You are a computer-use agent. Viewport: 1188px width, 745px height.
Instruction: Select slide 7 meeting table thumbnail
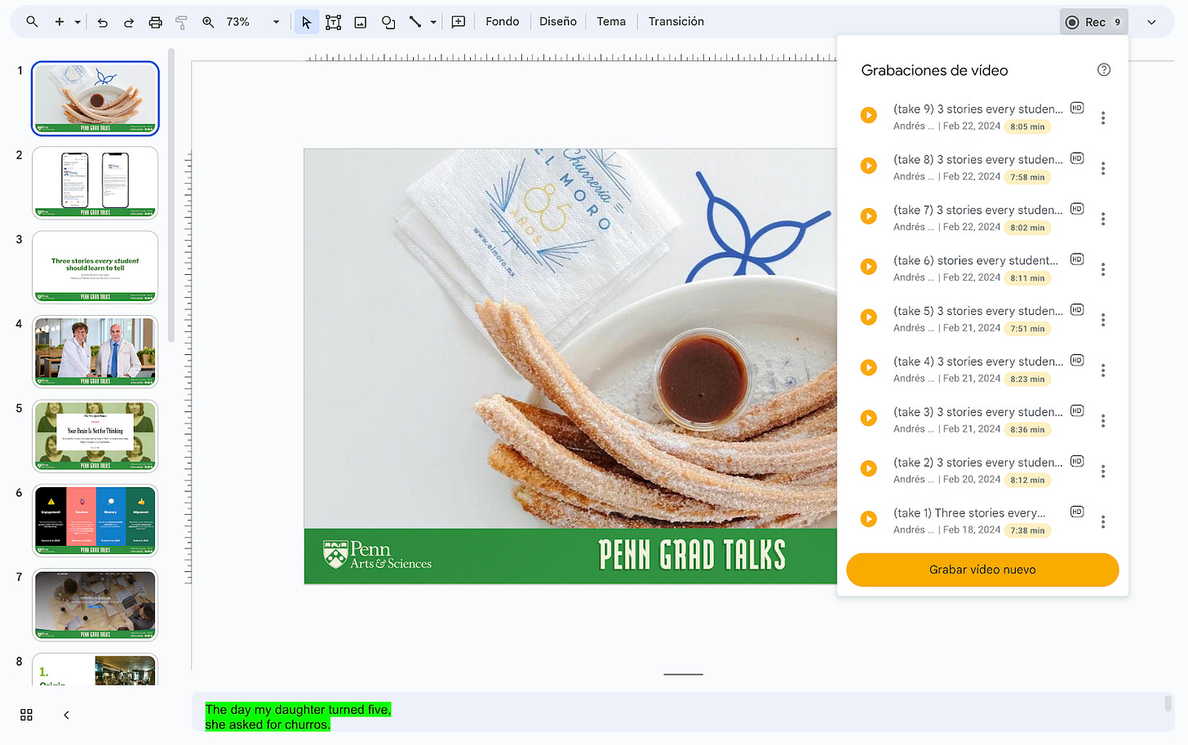(95, 605)
